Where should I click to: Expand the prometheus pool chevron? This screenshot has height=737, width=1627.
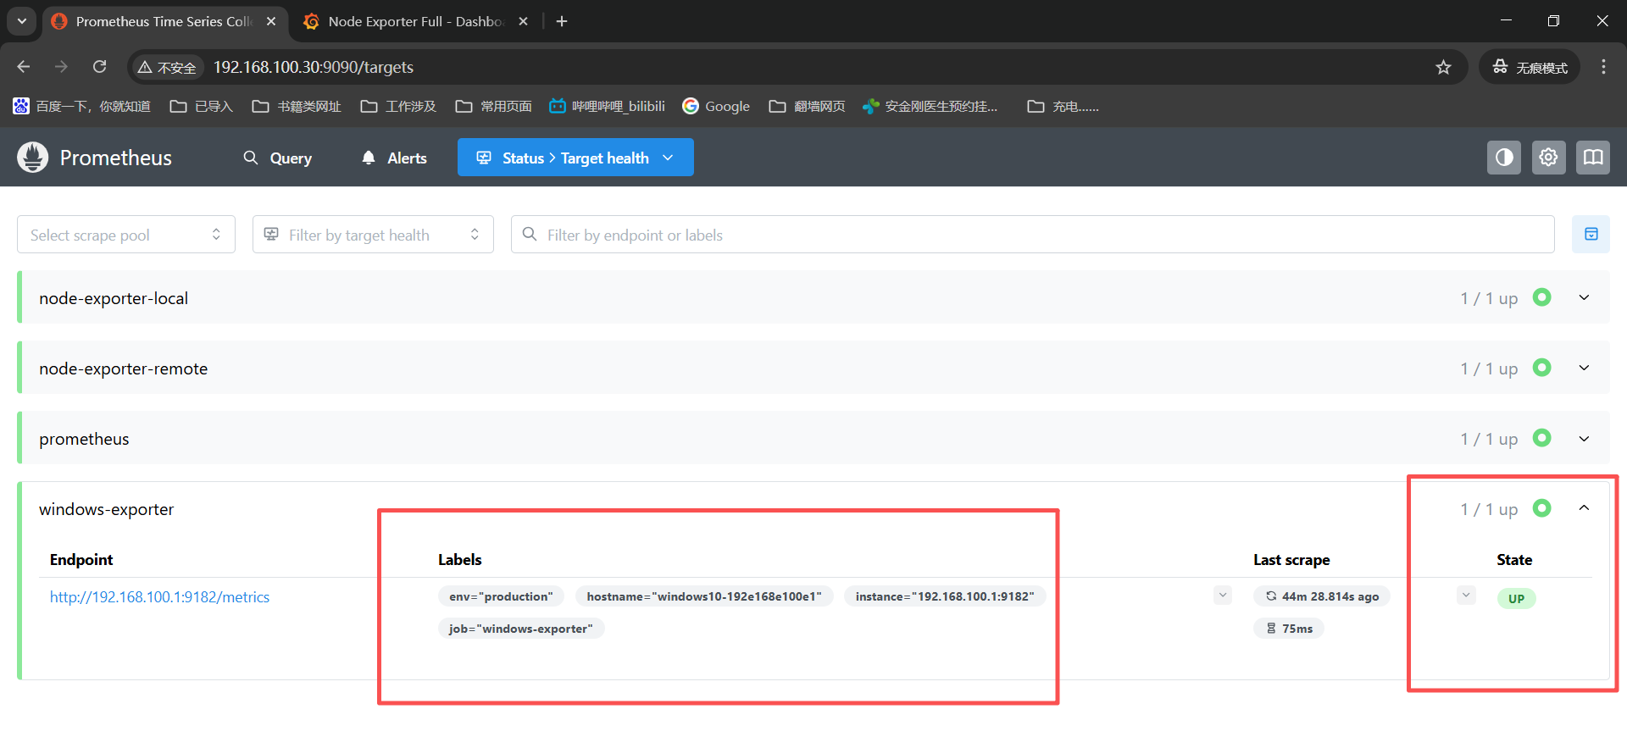(1584, 439)
